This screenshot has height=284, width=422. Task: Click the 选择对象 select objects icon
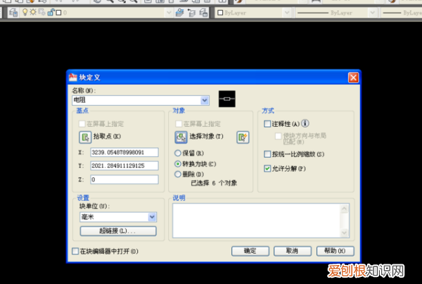pos(181,137)
